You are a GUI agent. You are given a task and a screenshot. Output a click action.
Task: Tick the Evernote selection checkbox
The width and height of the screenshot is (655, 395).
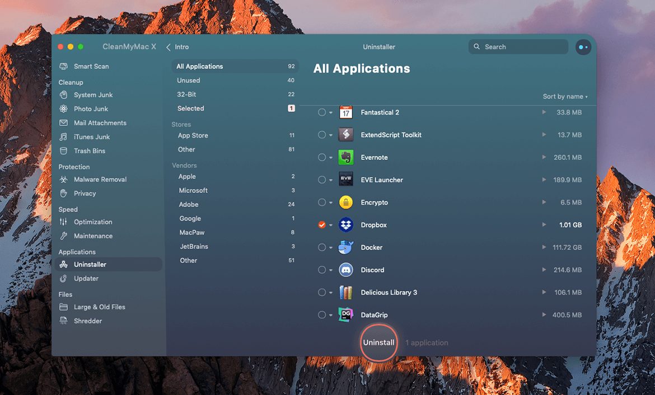(322, 157)
